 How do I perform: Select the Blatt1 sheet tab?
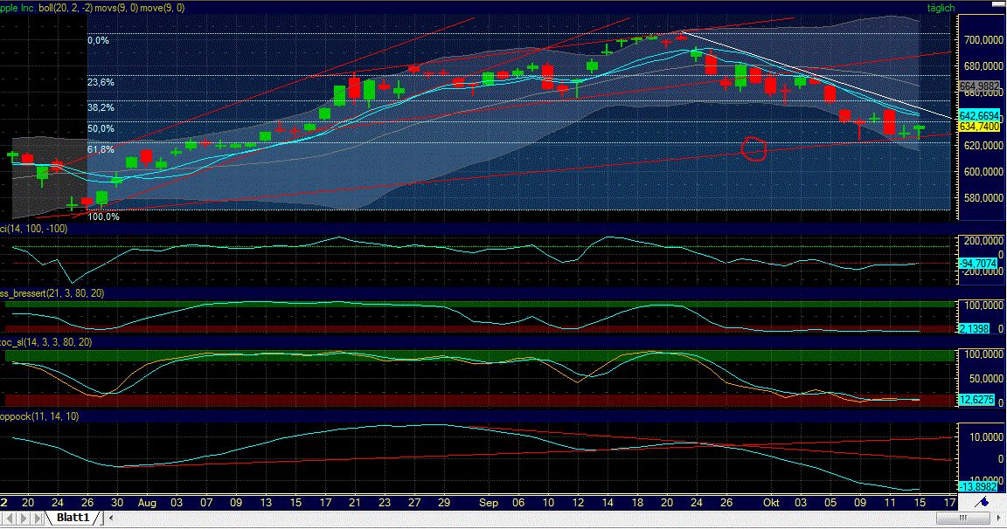[73, 518]
